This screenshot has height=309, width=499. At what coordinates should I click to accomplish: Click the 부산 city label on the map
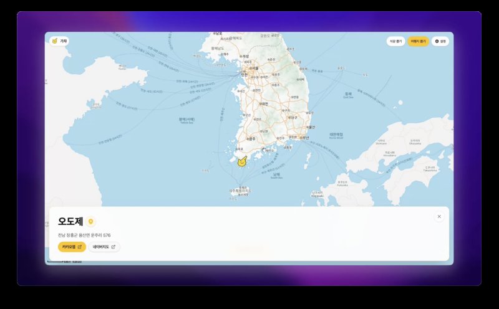(305, 137)
